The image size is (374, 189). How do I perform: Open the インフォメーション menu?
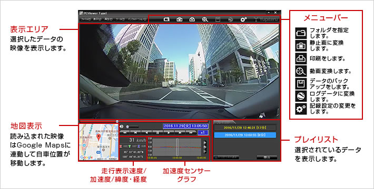tap(137, 19)
